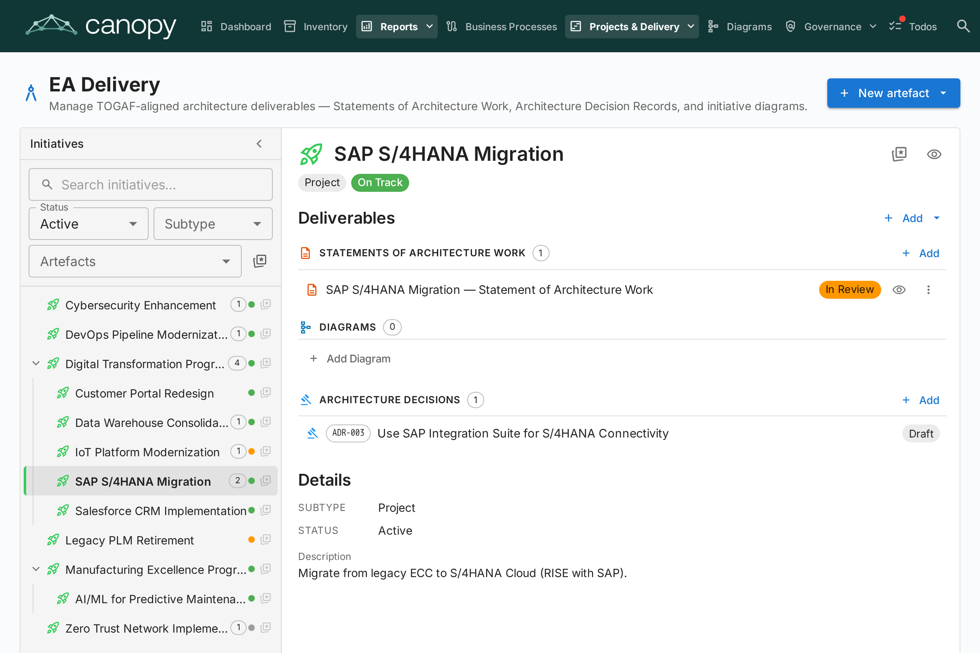Focus the Search initiatives field
This screenshot has height=653, width=980.
[151, 184]
